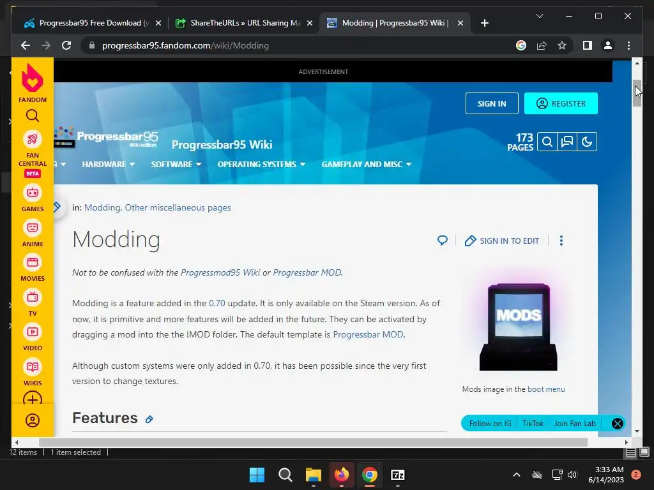Open the boot menu link in caption

pyautogui.click(x=546, y=389)
